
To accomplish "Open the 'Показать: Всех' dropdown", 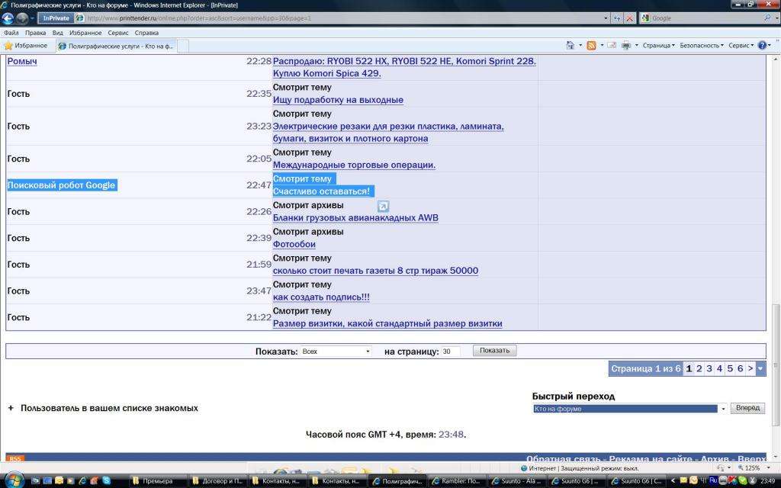I will click(336, 352).
